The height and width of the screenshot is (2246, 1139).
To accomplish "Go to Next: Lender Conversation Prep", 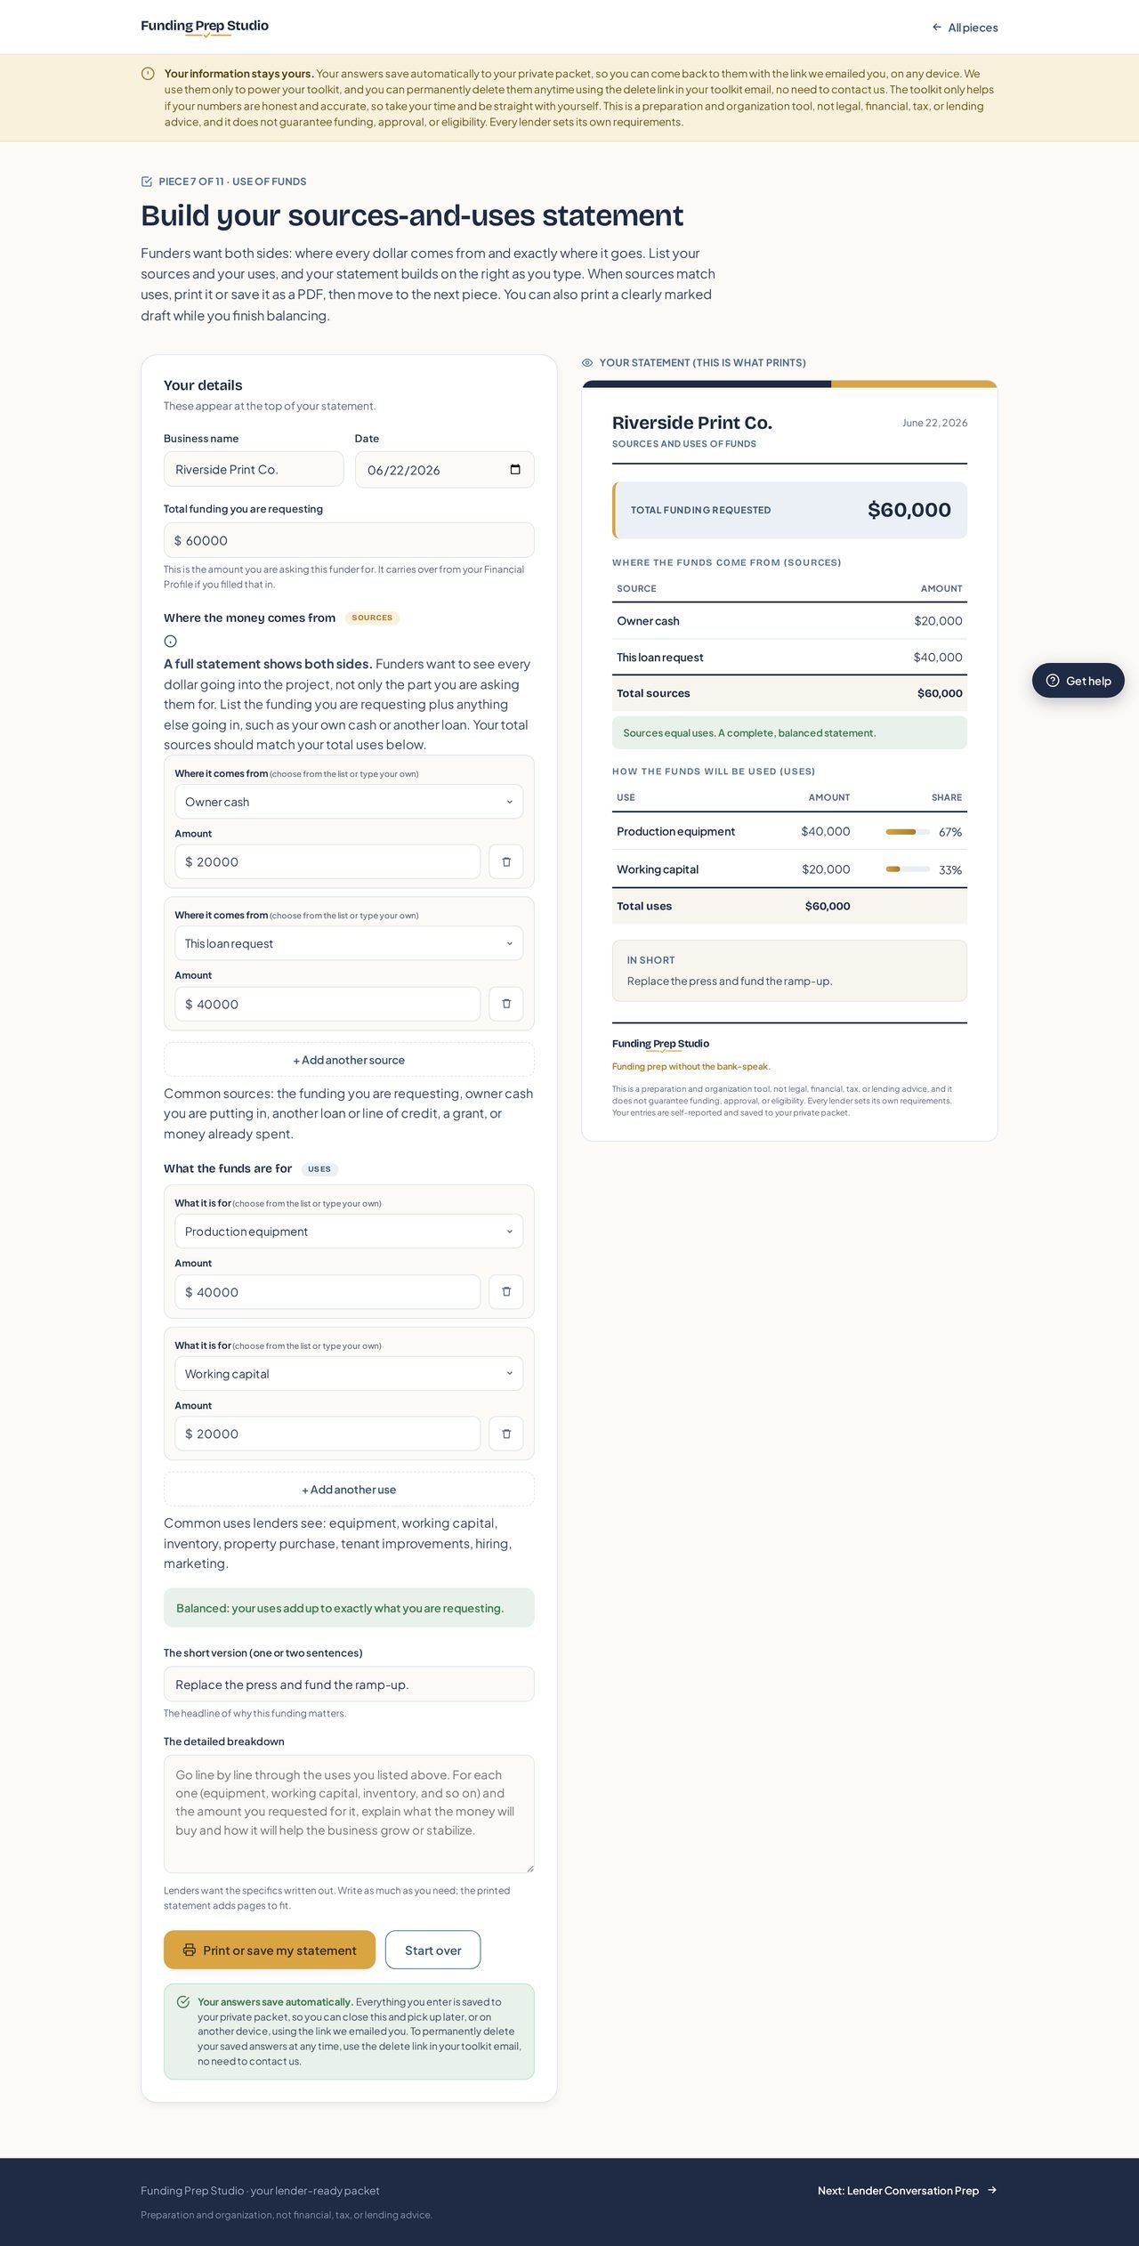I will 908,2191.
